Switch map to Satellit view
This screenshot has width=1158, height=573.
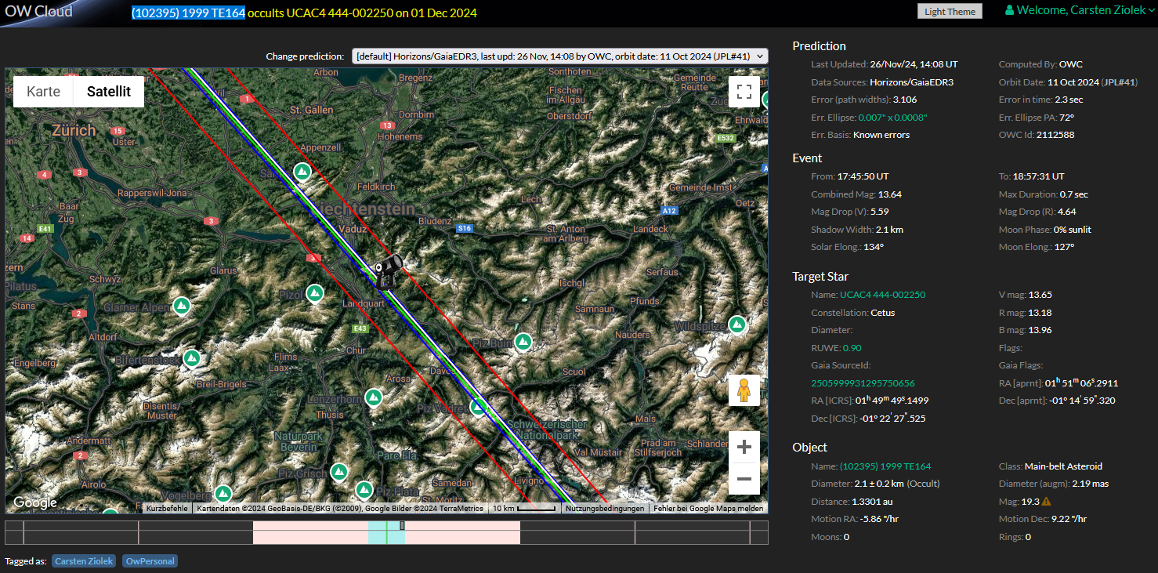click(109, 92)
